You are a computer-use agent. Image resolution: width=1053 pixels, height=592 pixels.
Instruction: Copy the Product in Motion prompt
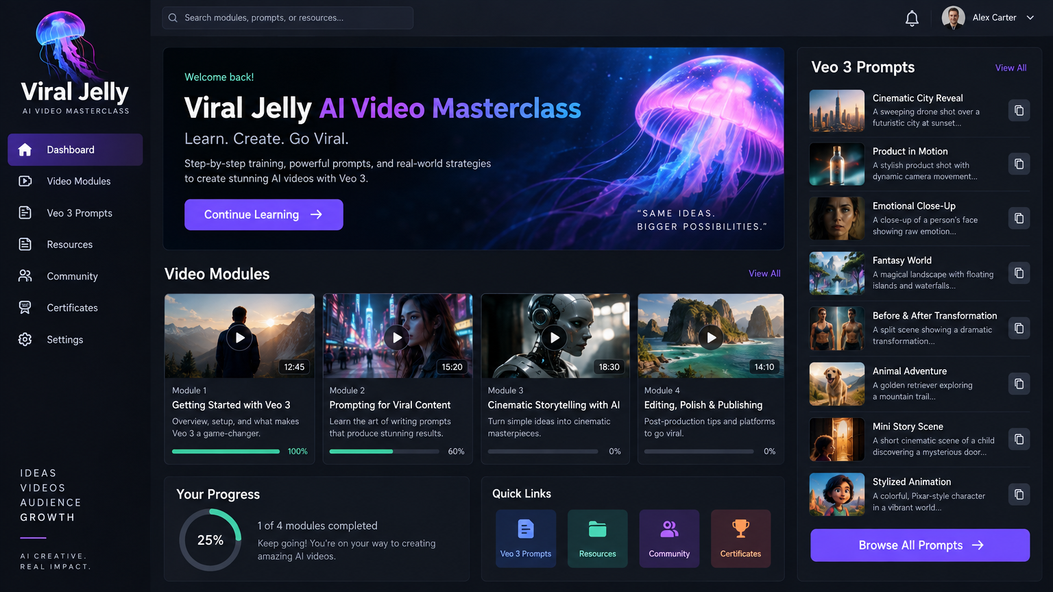[1019, 164]
